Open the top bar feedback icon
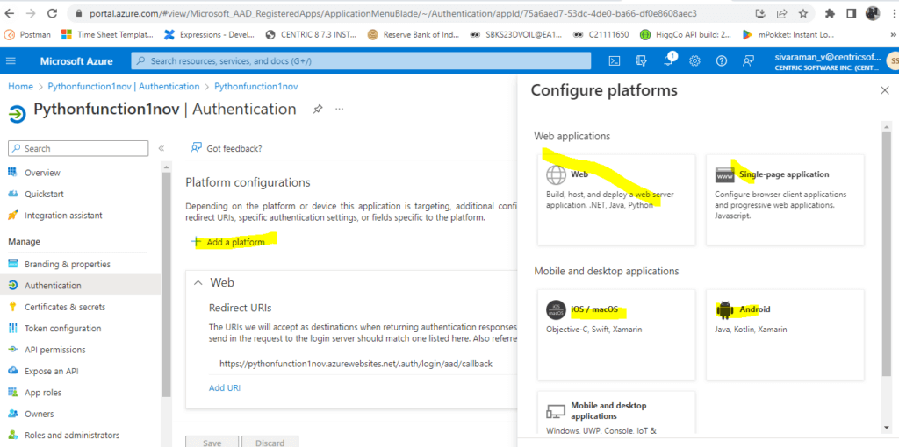This screenshot has width=899, height=447. 748,61
